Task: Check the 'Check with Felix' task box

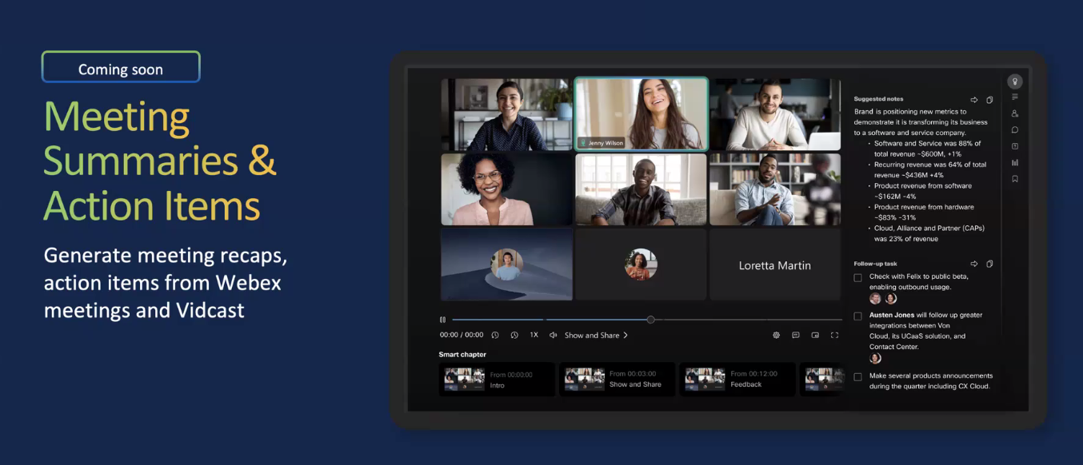Action: (857, 277)
